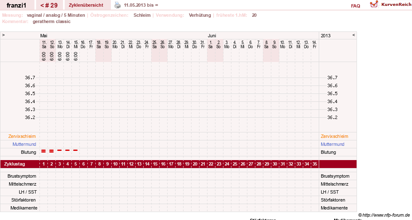
Task: Click cycle day 21 in Zyklustag row
Action: click(203, 164)
